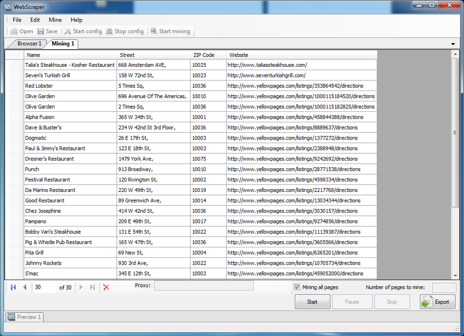Select Festival Restaurant cell
The height and width of the screenshot is (336, 464).
[70, 180]
